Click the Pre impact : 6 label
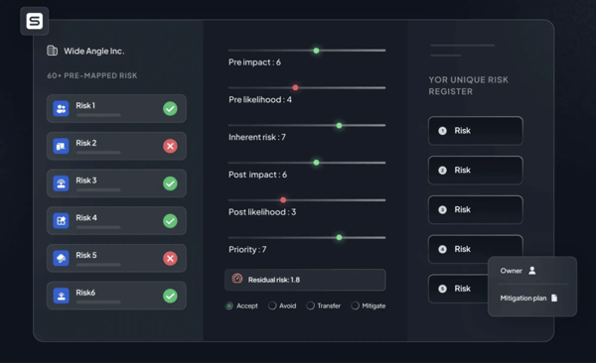596x363 pixels. (254, 62)
